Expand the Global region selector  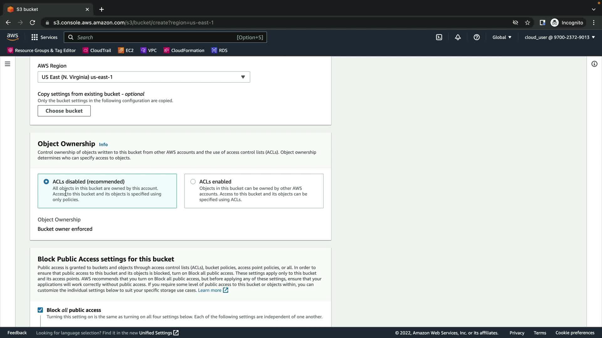point(502,37)
